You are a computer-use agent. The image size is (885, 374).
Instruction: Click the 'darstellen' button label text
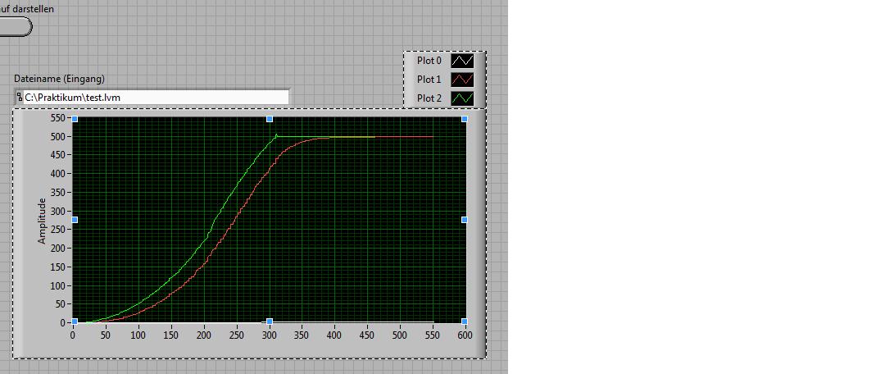pyautogui.click(x=27, y=9)
